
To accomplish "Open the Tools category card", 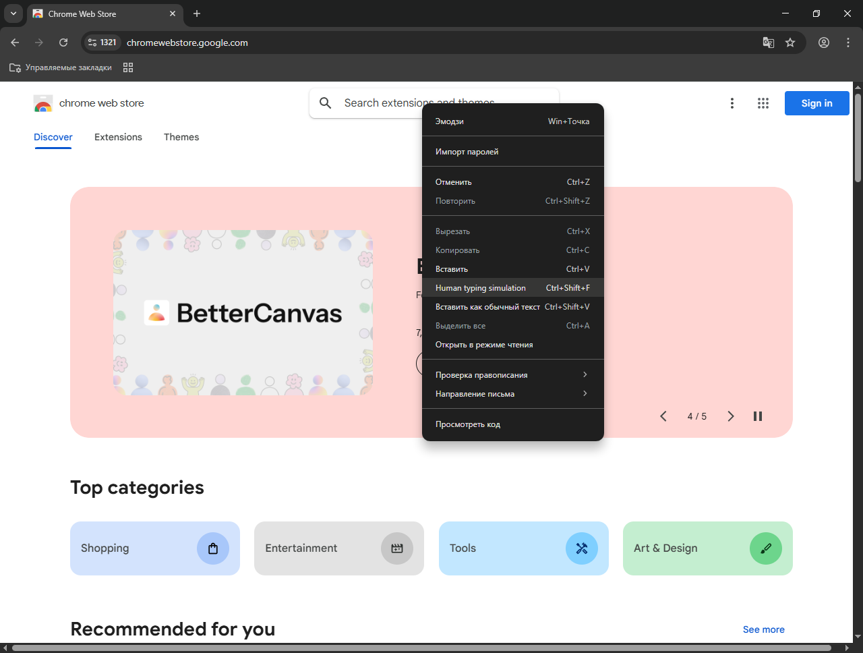I will (524, 548).
